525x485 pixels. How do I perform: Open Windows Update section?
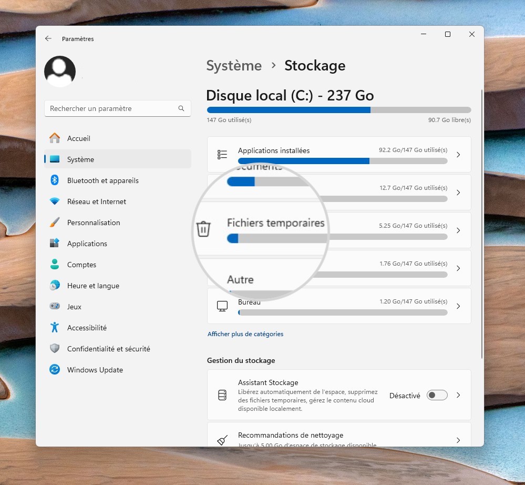point(118,369)
